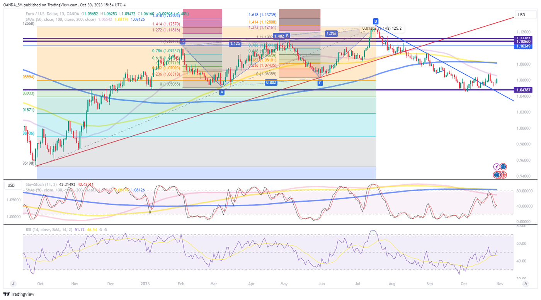Click the 1.396 pattern ratio label
This screenshot has width=541, height=300.
pos(331,34)
